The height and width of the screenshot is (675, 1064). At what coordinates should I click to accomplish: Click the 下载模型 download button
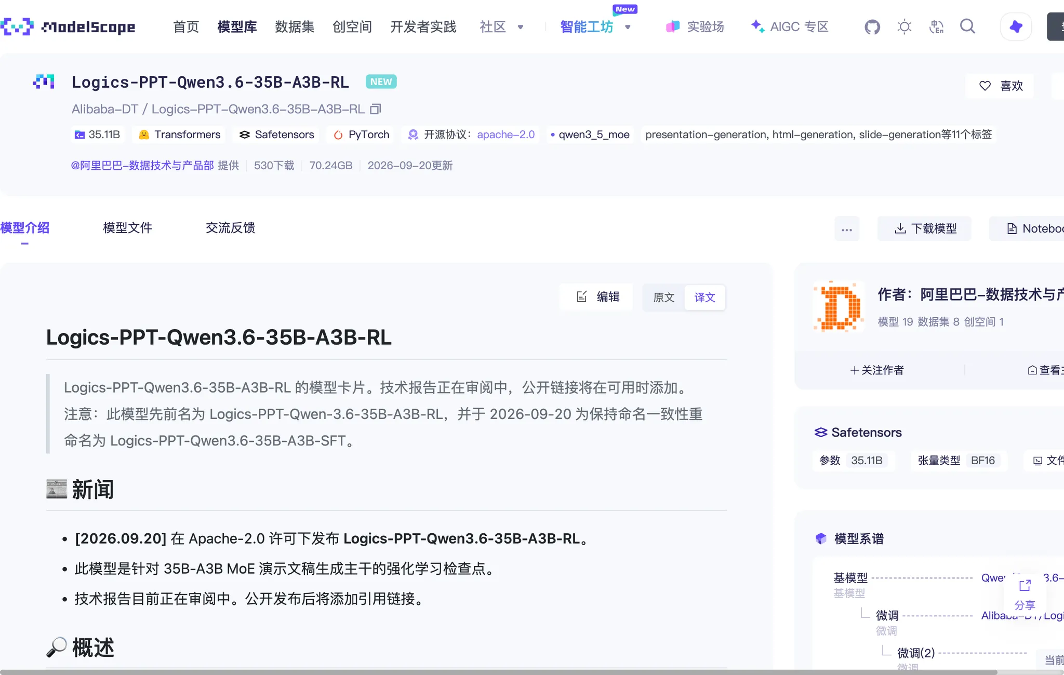[925, 229]
